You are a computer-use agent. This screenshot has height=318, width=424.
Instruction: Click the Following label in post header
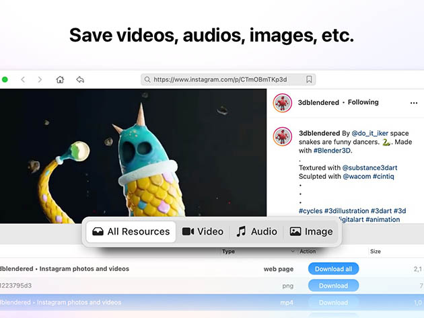(x=363, y=102)
